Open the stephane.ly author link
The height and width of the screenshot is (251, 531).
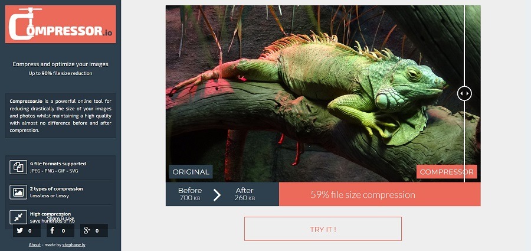(x=74, y=245)
